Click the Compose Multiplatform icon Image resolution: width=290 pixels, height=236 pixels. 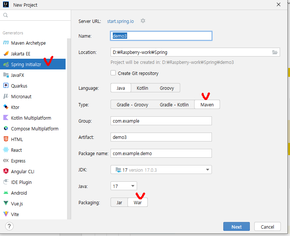pos(6,128)
